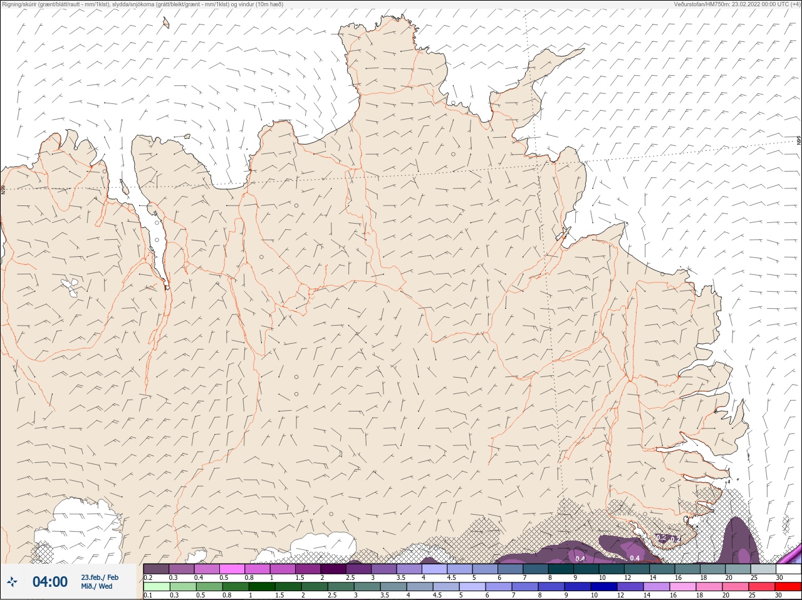Pick the bottom-row bright red swatch labeled 30

click(x=788, y=587)
